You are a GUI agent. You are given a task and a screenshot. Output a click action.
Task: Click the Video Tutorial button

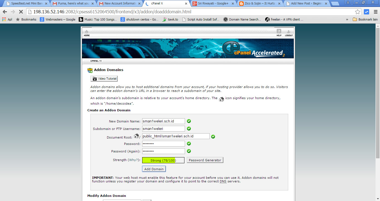104,79
